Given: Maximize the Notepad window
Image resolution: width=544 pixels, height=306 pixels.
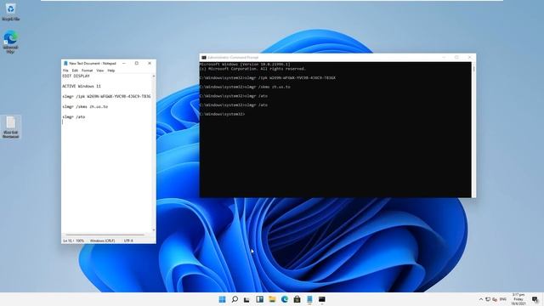Looking at the screenshot, I should 137,64.
